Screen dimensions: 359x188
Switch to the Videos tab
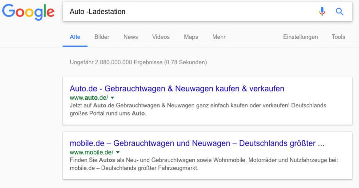(x=161, y=37)
